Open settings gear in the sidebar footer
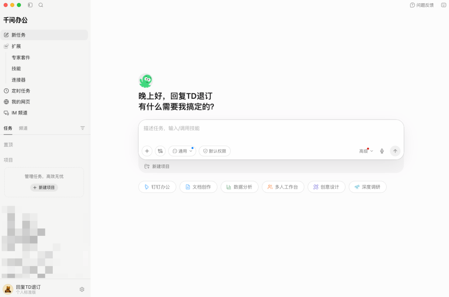 [x=82, y=289]
